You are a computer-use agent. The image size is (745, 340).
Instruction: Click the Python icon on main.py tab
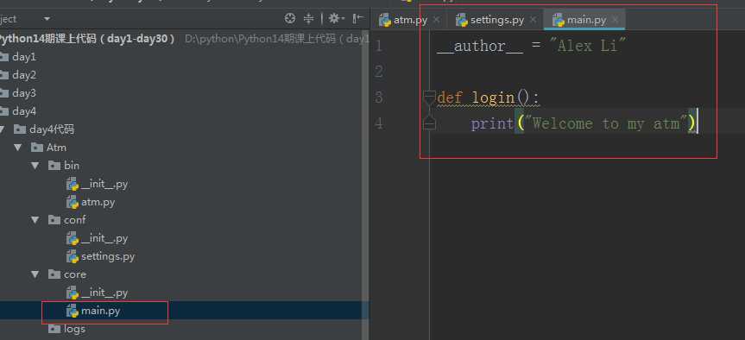point(559,20)
